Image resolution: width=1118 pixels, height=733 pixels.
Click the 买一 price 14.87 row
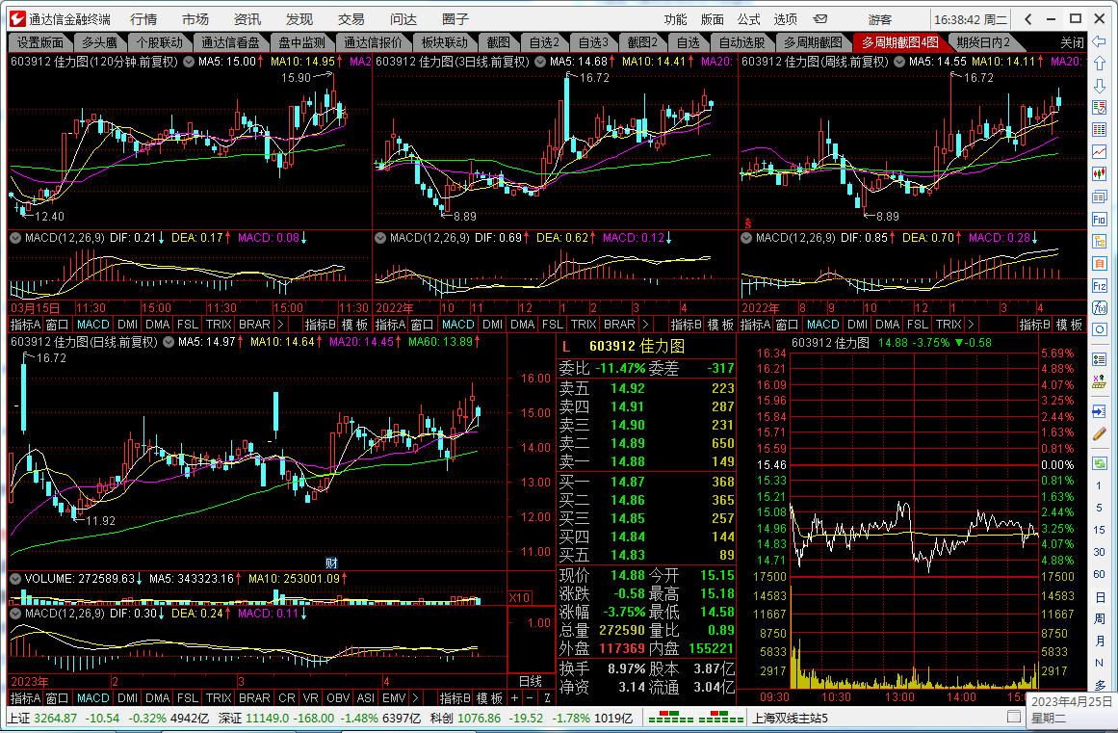tap(646, 482)
